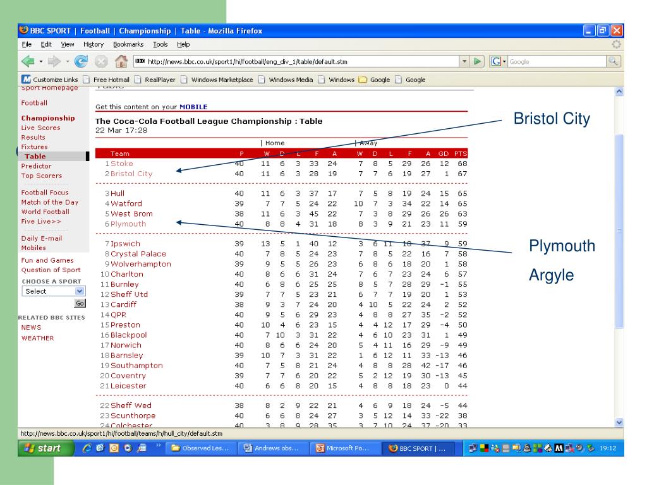The image size is (647, 485).
Task: Click the search magnifier icon
Action: point(613,61)
